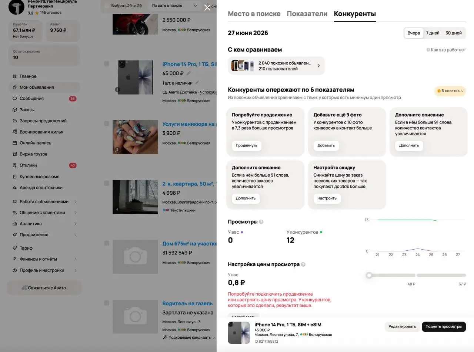Viewport: 474px width, 352px height.
Task: Choose the Вчера period
Action: click(414, 33)
